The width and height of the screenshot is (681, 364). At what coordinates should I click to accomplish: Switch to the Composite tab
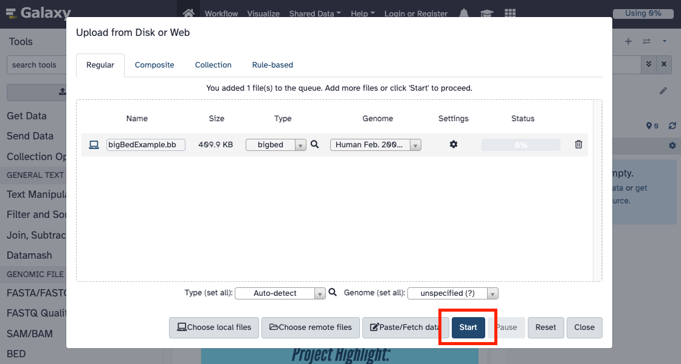click(154, 65)
